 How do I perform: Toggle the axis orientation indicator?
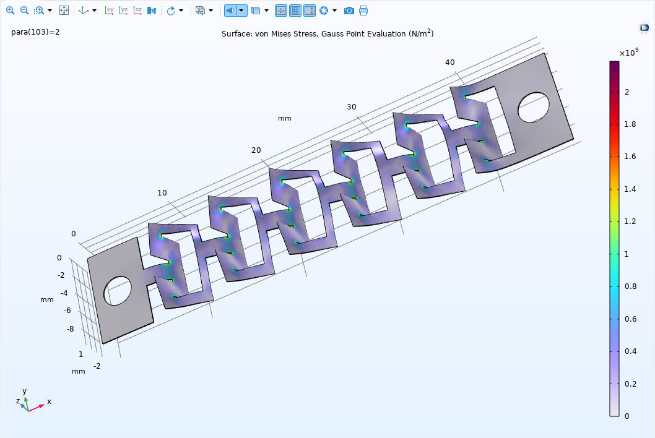(280, 10)
